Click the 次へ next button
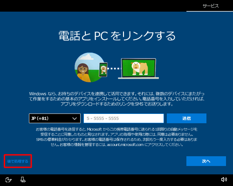The width and height of the screenshot is (233, 186). (206, 161)
